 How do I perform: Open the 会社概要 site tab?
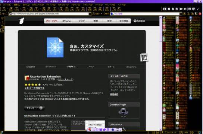(124, 21)
